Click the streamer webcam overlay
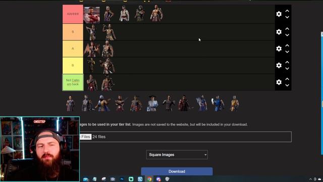 click(40, 149)
